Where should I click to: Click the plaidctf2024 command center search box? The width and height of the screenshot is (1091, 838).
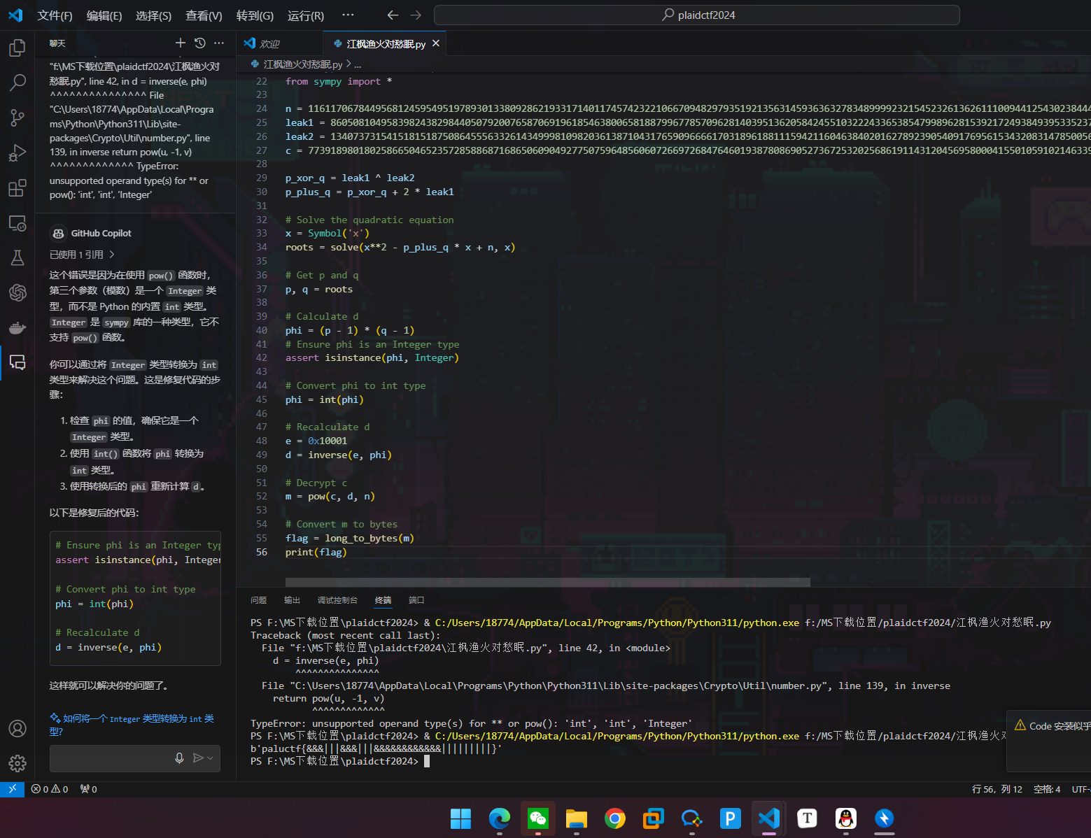696,15
